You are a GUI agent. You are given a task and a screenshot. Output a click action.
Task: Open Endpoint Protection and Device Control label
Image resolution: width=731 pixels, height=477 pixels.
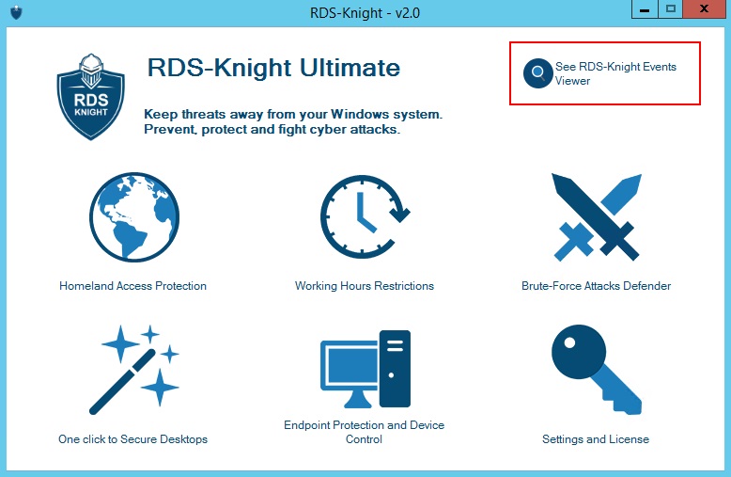click(365, 432)
